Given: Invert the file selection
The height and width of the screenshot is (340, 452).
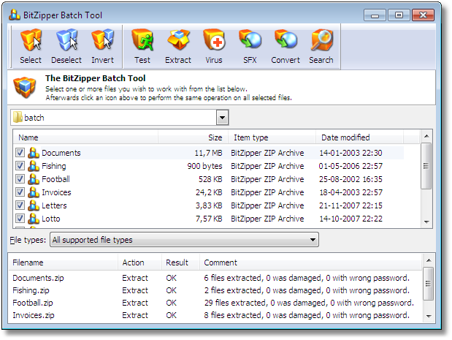Looking at the screenshot, I should pos(102,46).
